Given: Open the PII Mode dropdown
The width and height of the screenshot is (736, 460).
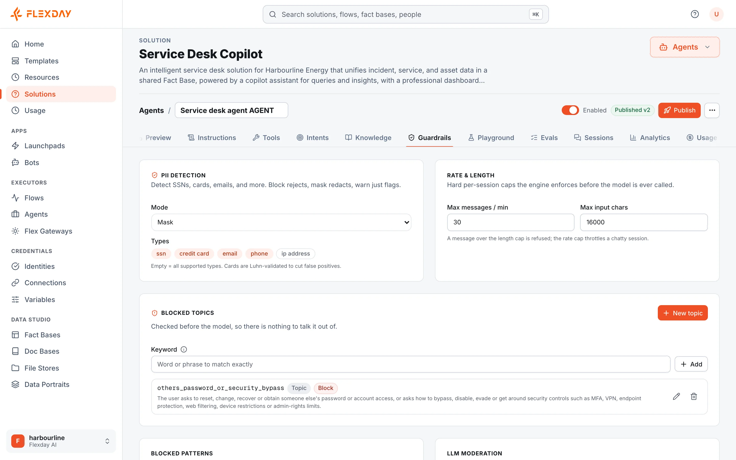Looking at the screenshot, I should coord(281,222).
